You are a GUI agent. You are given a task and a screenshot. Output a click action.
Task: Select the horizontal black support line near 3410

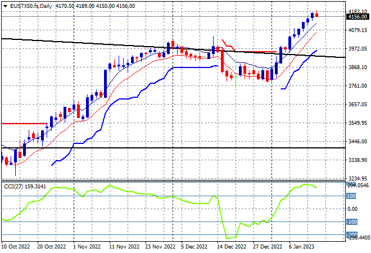(173, 148)
